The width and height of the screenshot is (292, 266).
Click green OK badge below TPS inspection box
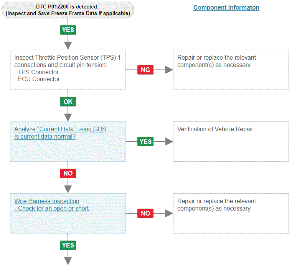tap(68, 102)
